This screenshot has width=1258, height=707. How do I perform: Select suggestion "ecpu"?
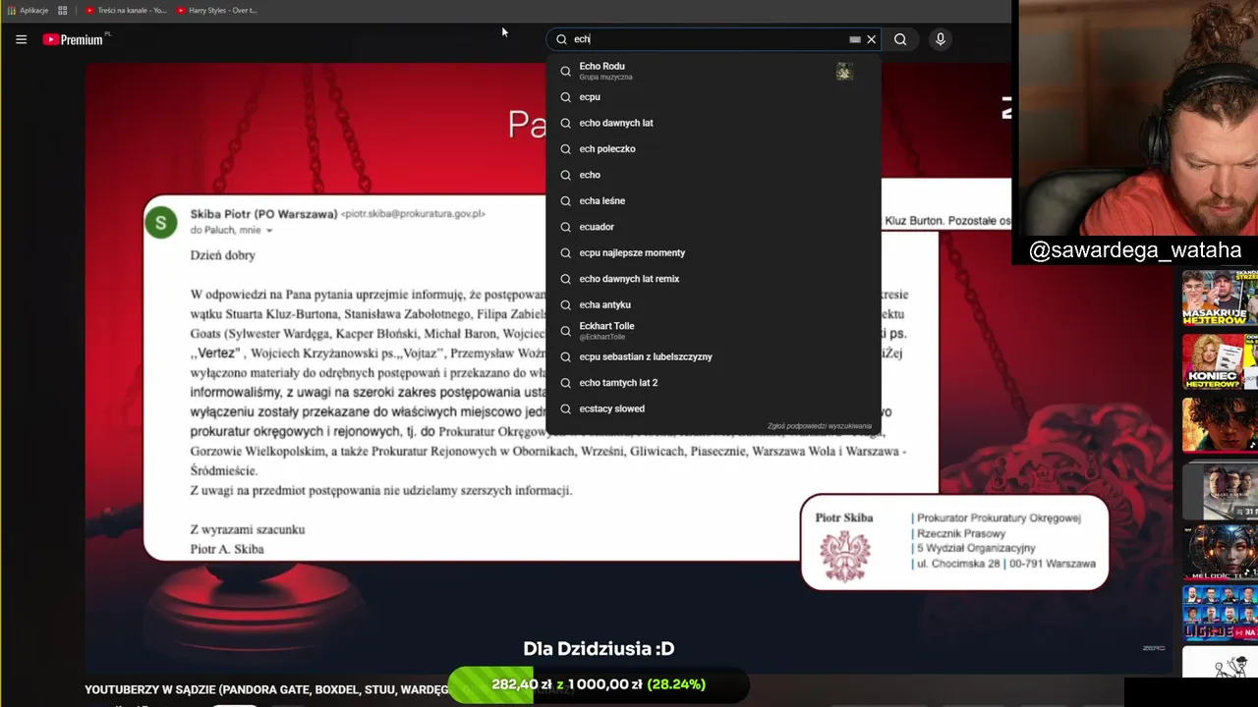714,97
